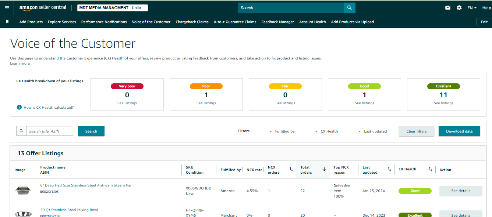
Task: Click the Learn more link
Action: 20,64
